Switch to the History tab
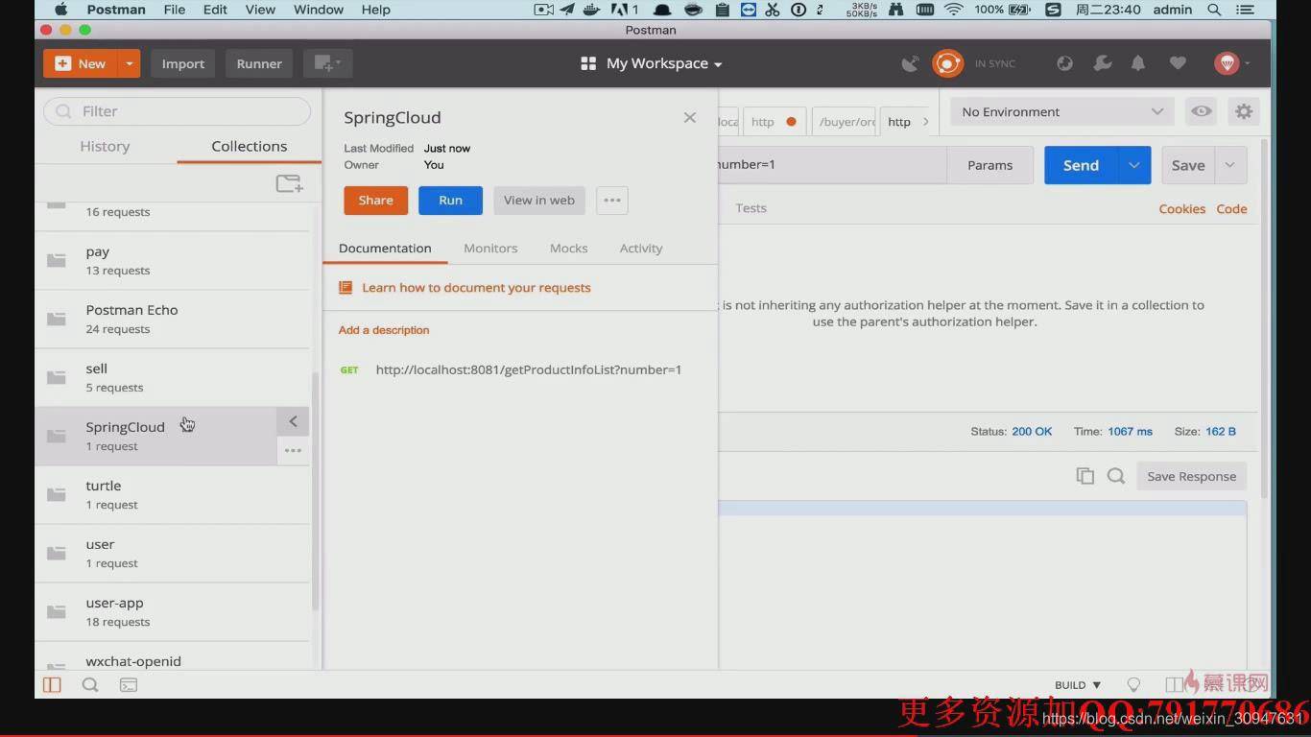The image size is (1311, 737). pyautogui.click(x=105, y=146)
